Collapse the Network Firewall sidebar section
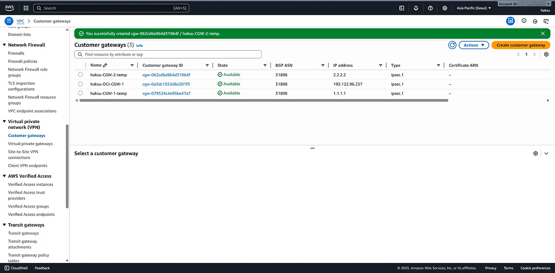555x273 pixels. tap(4, 45)
